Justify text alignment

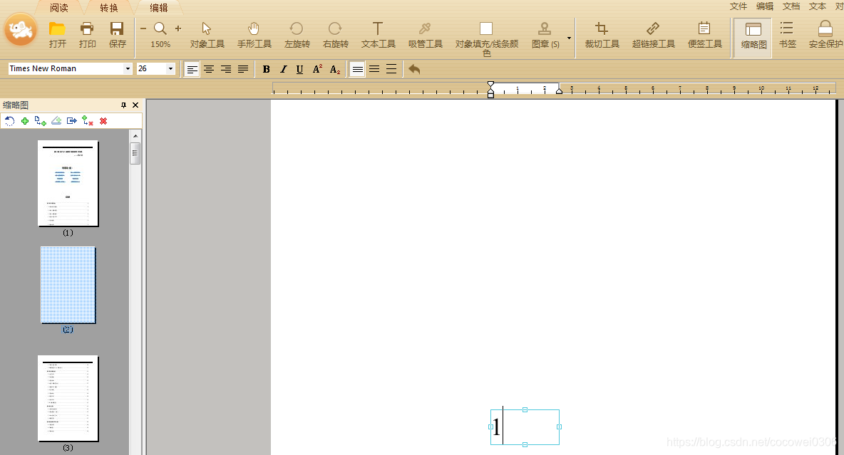click(x=243, y=69)
